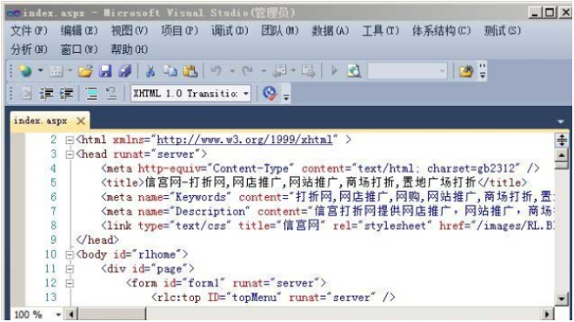Click the Save All icon

click(x=125, y=71)
